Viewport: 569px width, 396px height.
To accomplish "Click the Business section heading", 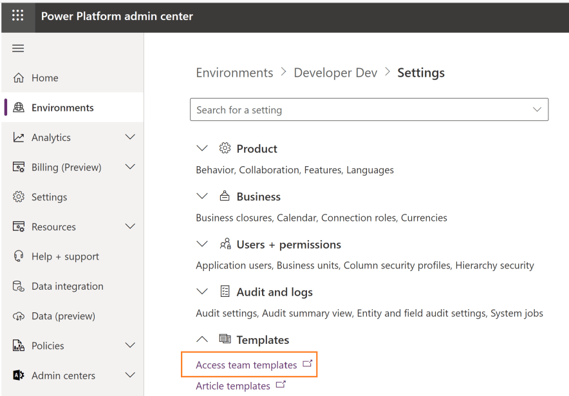I will pos(259,196).
